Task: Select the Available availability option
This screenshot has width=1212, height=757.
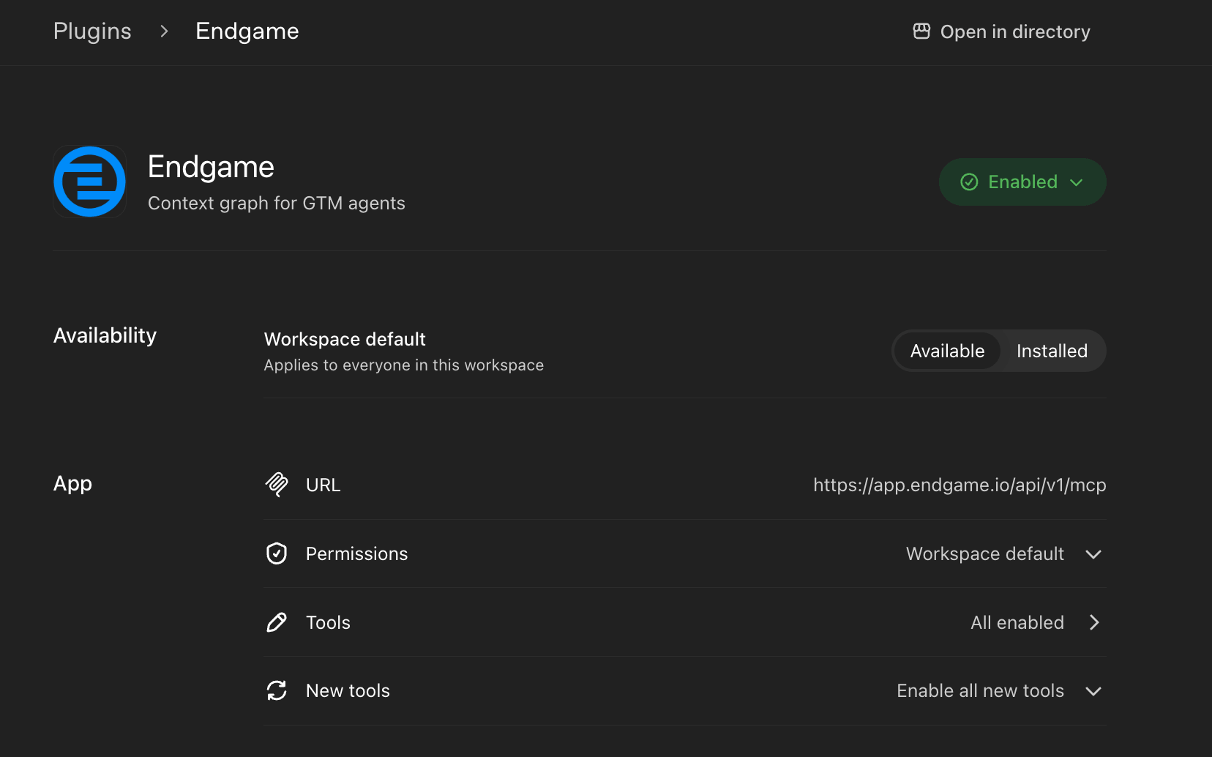Action: (x=947, y=351)
